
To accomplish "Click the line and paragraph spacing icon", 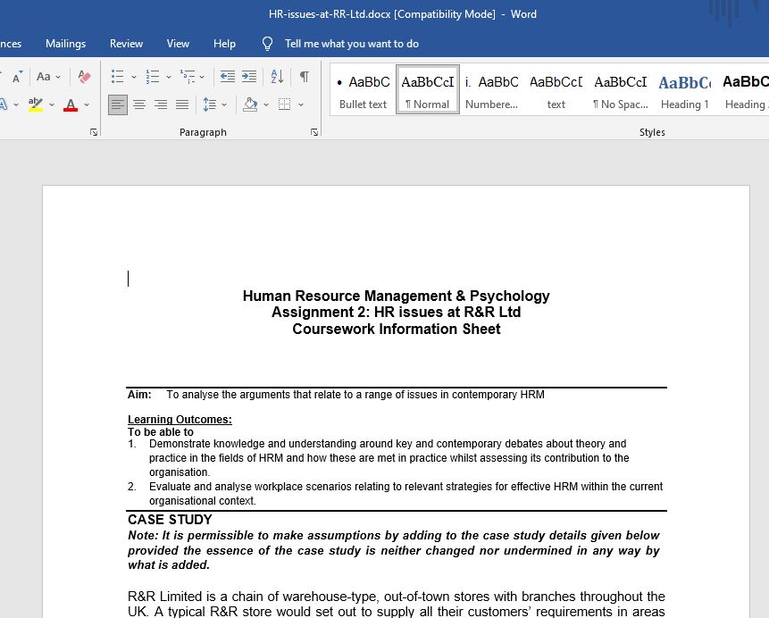I will pyautogui.click(x=209, y=104).
